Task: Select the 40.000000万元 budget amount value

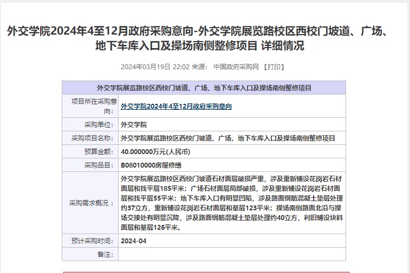Action: click(x=155, y=151)
